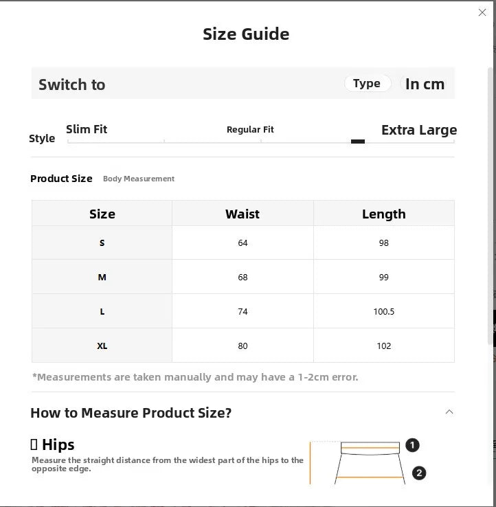
Task: Select the Product Size tab
Action: pos(61,179)
